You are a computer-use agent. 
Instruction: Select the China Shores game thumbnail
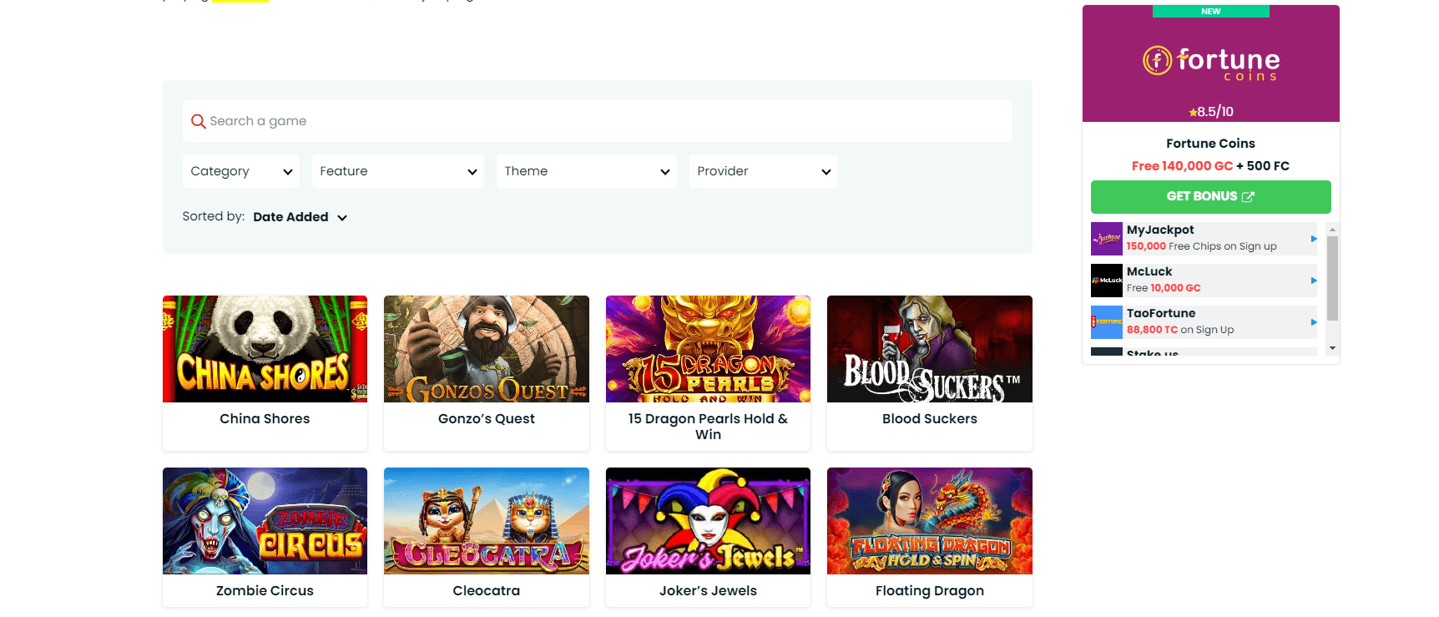pos(265,349)
